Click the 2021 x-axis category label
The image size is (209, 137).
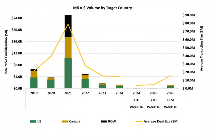(x=68, y=93)
